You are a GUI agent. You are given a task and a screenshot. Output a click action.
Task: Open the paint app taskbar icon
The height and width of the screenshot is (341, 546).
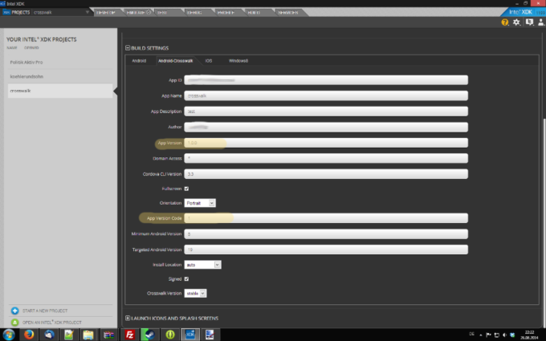coord(210,335)
